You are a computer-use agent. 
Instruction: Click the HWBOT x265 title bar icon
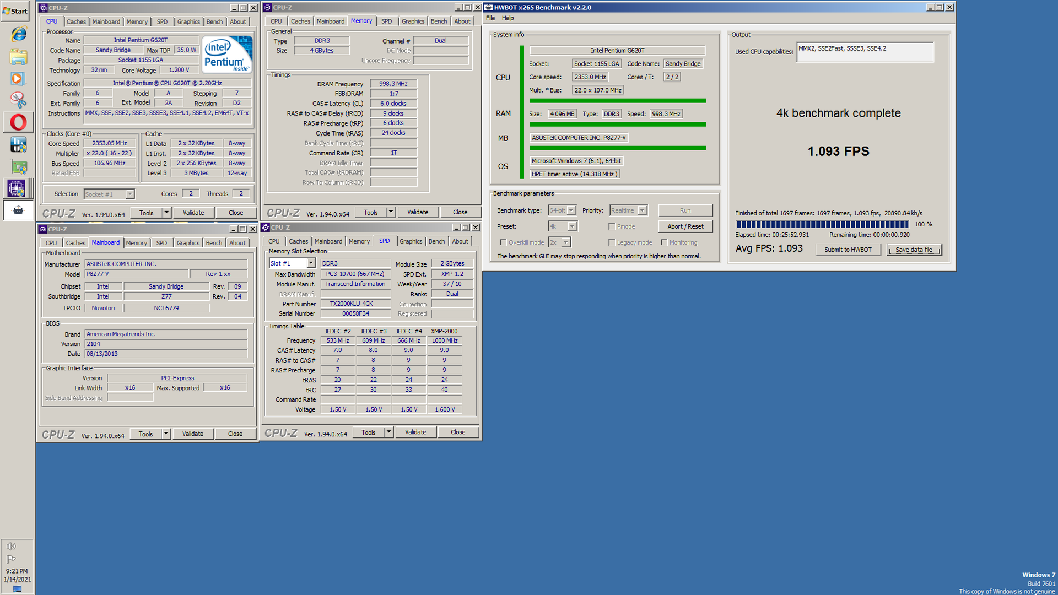coord(488,7)
